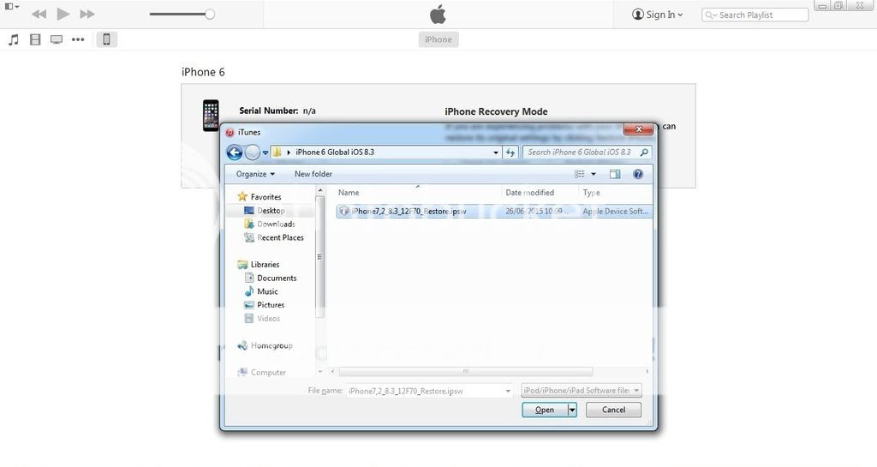Screen dimensions: 877x467
Task: Click the horizontal scrollbar in file list
Action: click(465, 371)
